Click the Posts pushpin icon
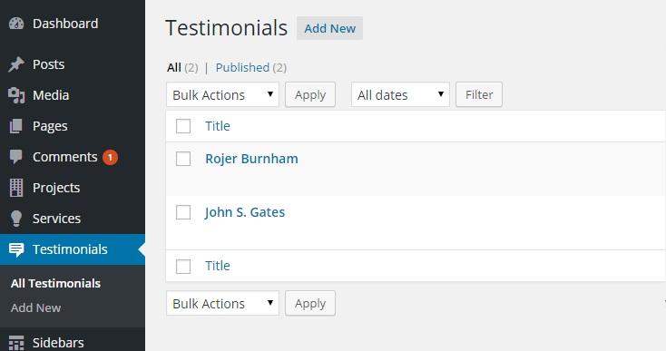Image resolution: width=666 pixels, height=351 pixels. click(x=16, y=64)
